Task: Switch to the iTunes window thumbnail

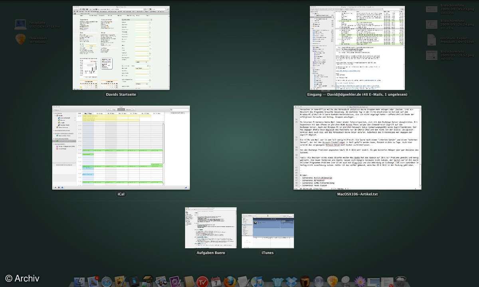Action: (x=267, y=230)
